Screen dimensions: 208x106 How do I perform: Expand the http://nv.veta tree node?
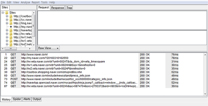[x=7, y=34]
